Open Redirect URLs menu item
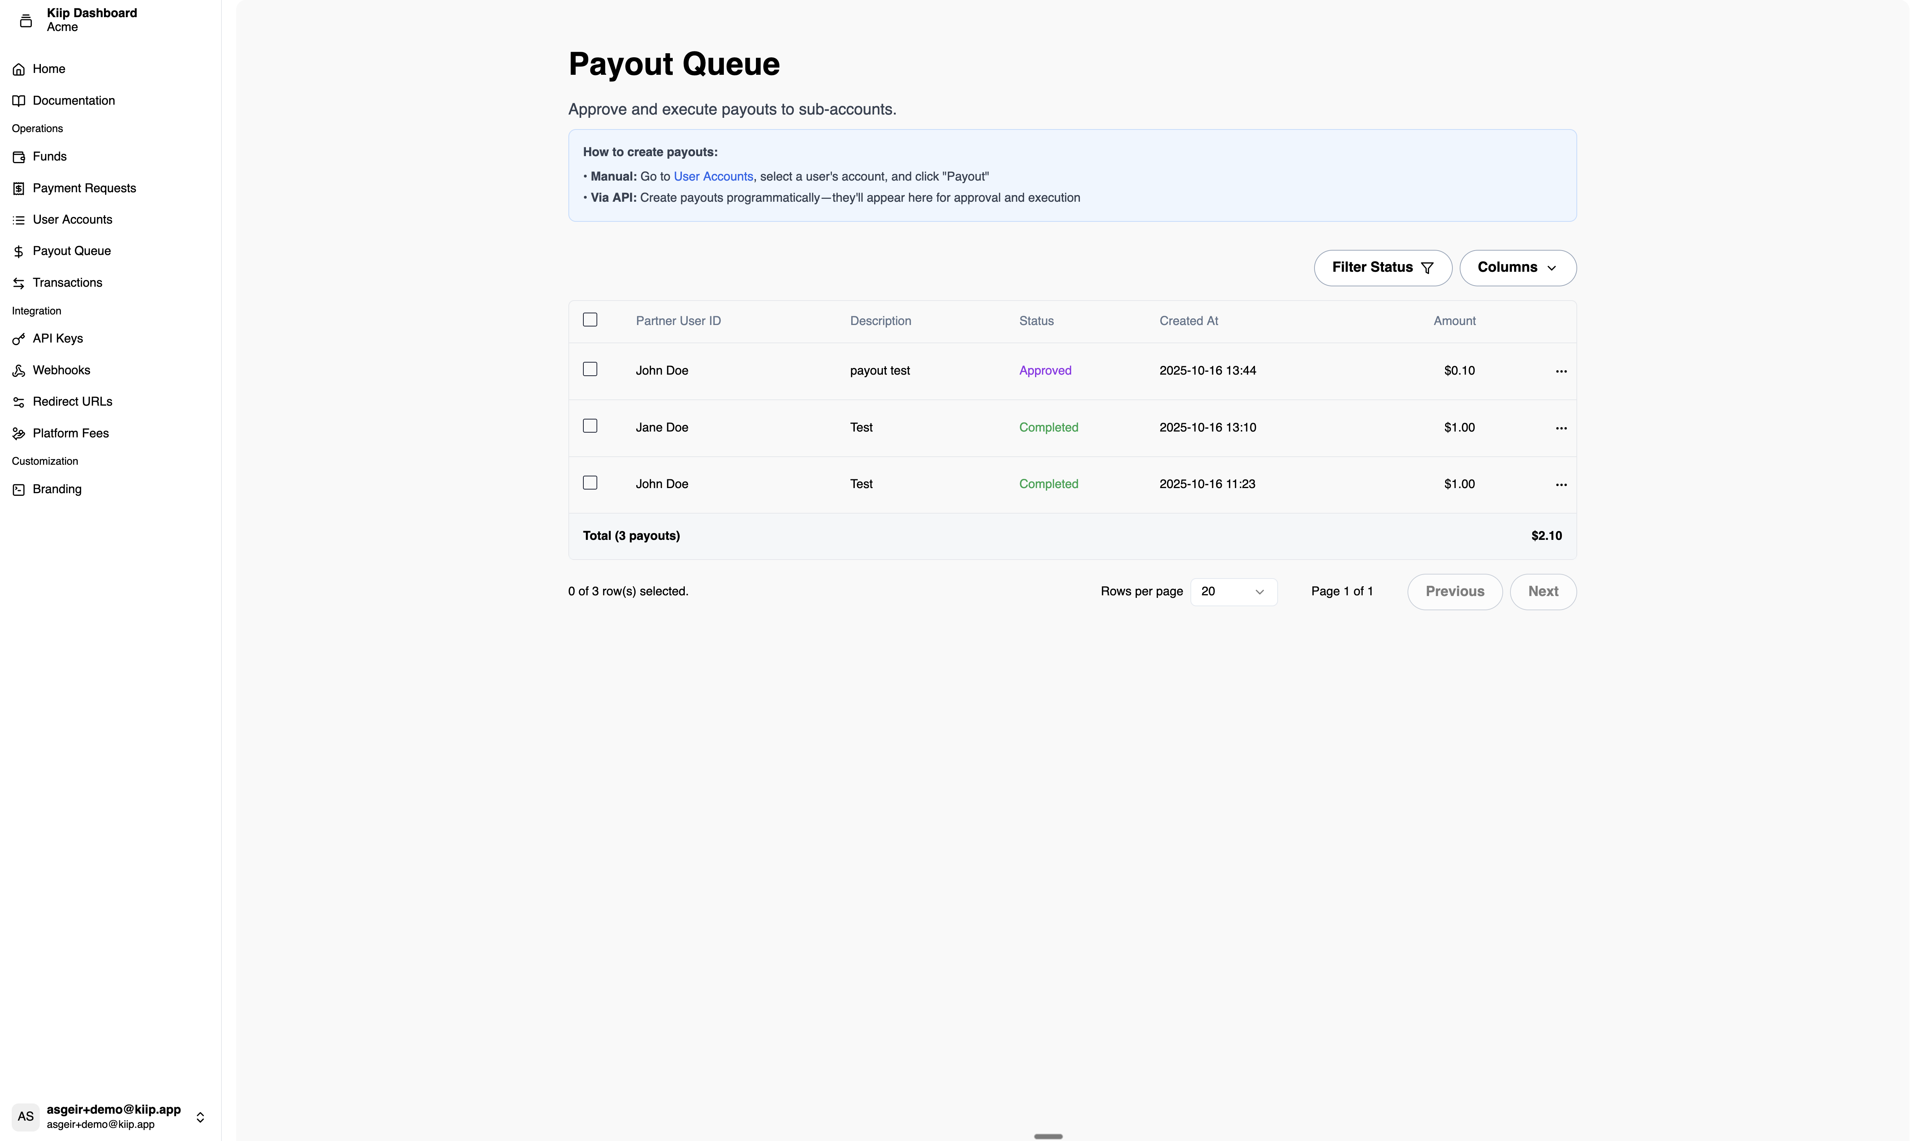 coord(72,401)
